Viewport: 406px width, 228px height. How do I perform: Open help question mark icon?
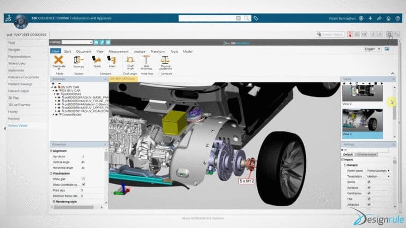point(398,18)
